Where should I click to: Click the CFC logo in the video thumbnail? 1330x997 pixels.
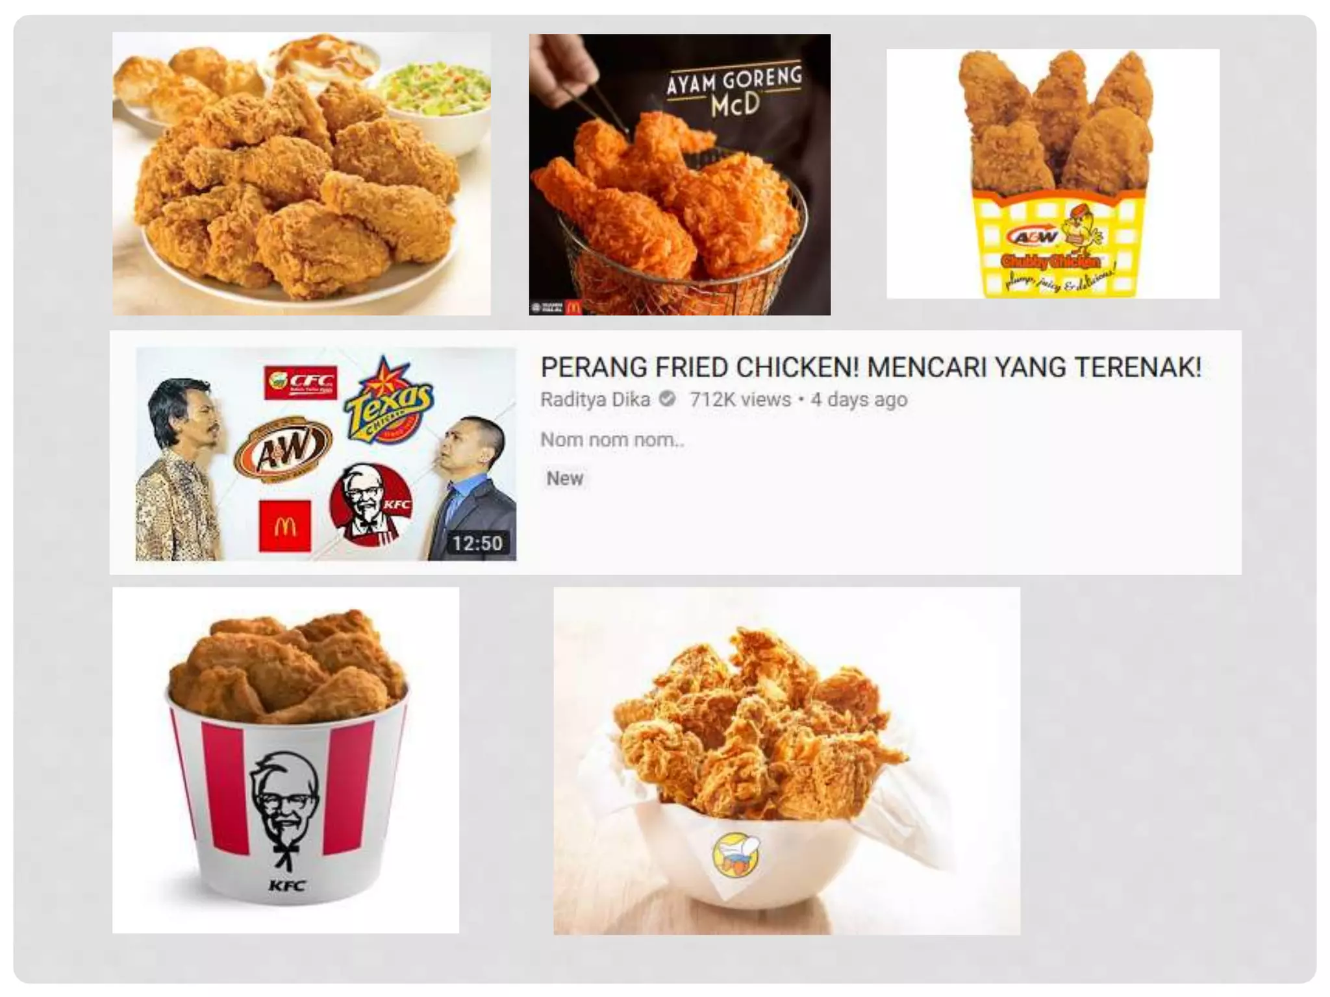tap(301, 382)
